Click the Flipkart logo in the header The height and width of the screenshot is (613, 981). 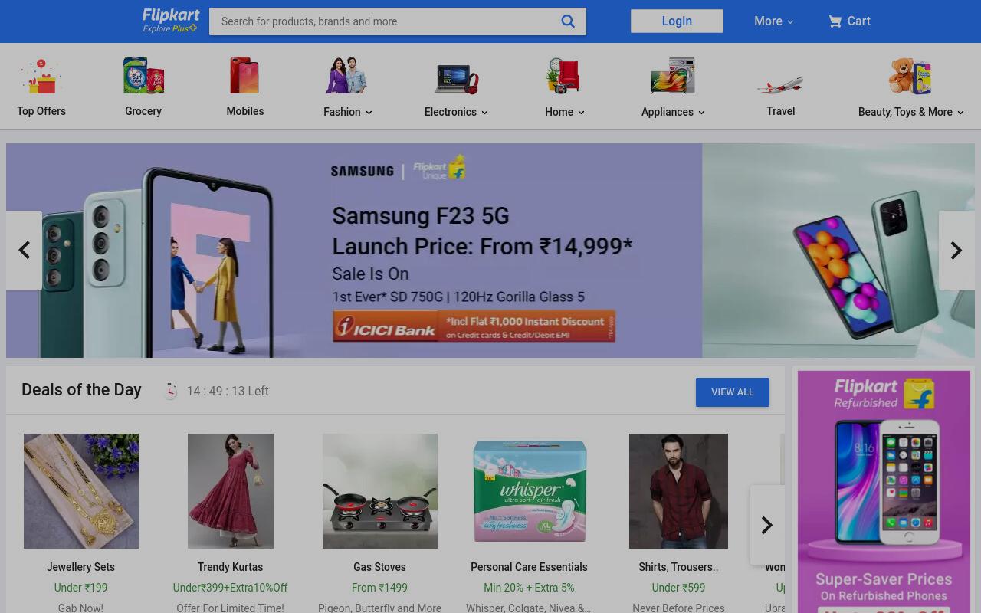click(171, 15)
